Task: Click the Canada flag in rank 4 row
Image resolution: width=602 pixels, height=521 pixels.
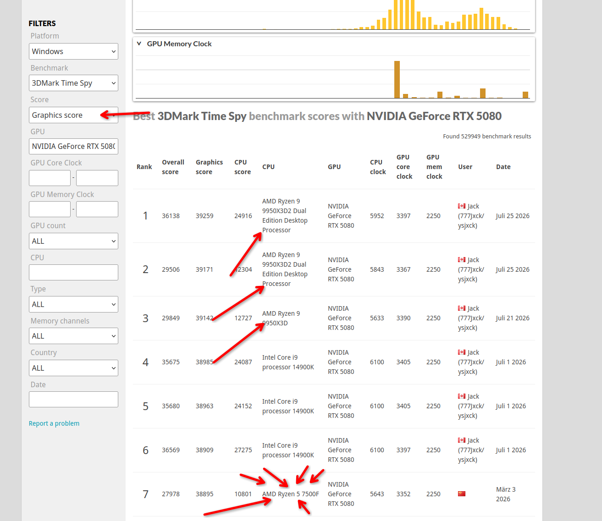Action: click(462, 352)
